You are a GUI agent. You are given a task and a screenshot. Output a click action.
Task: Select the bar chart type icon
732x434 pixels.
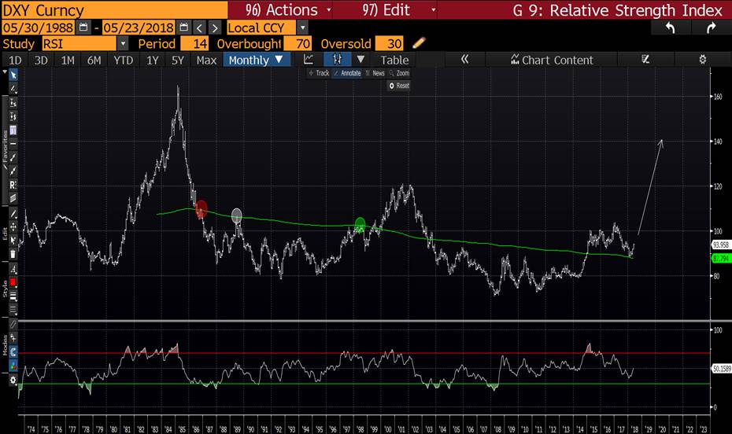337,59
